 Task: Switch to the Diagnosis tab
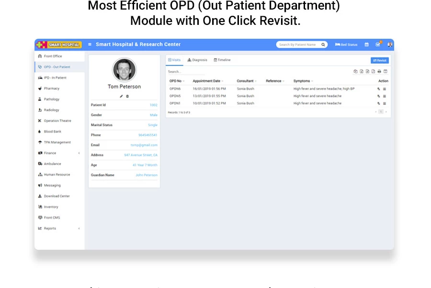(197, 60)
